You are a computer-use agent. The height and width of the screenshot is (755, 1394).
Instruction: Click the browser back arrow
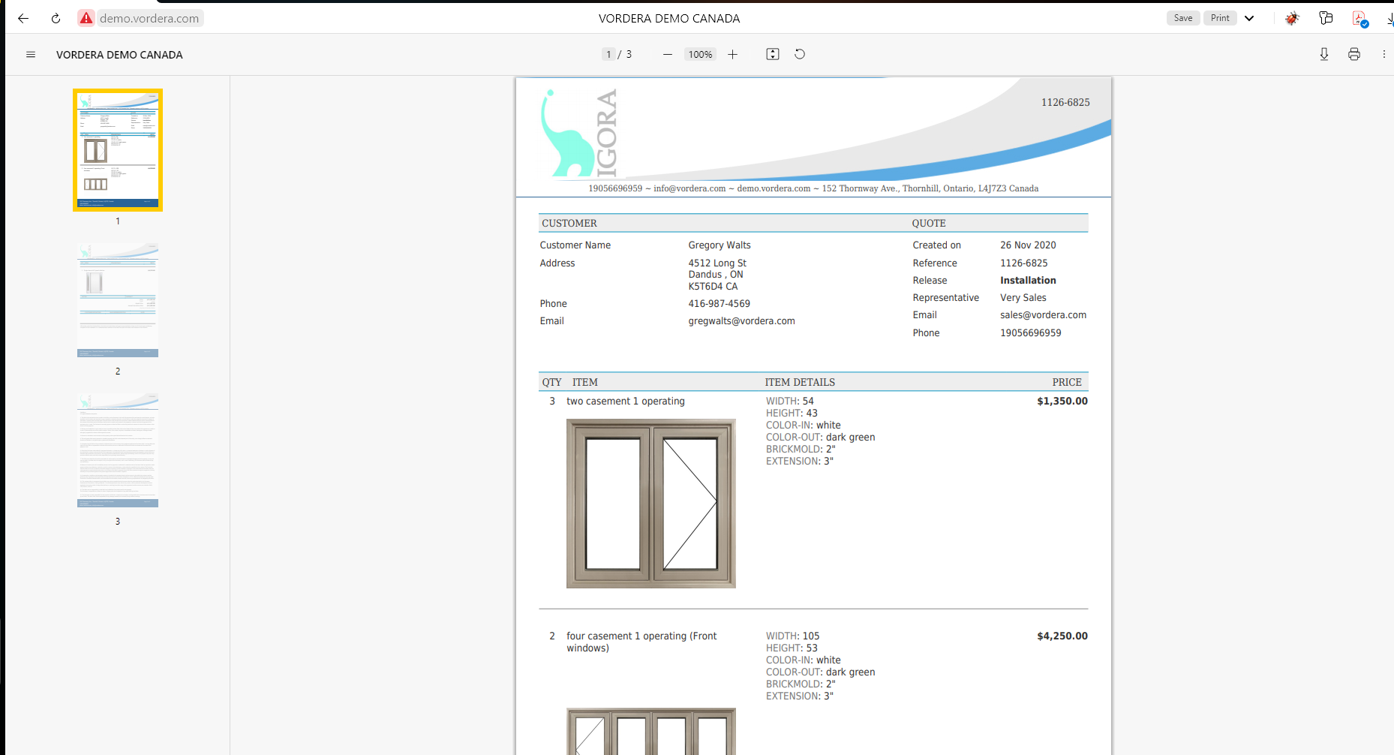[23, 19]
